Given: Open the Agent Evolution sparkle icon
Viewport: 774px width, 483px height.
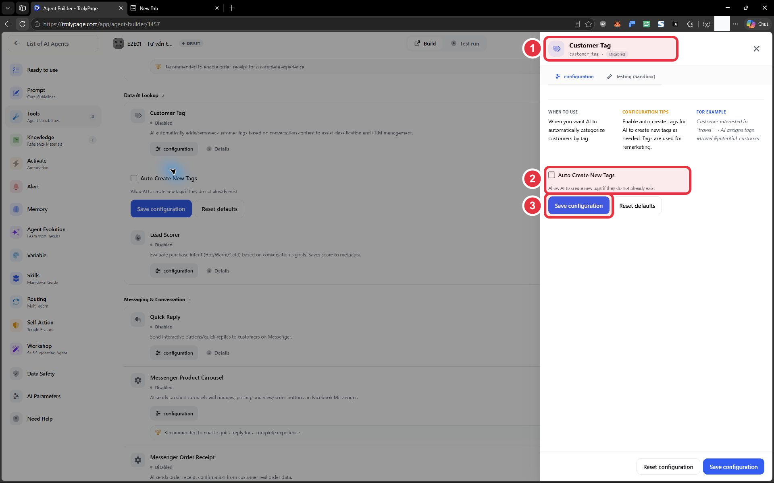Looking at the screenshot, I should [16, 232].
